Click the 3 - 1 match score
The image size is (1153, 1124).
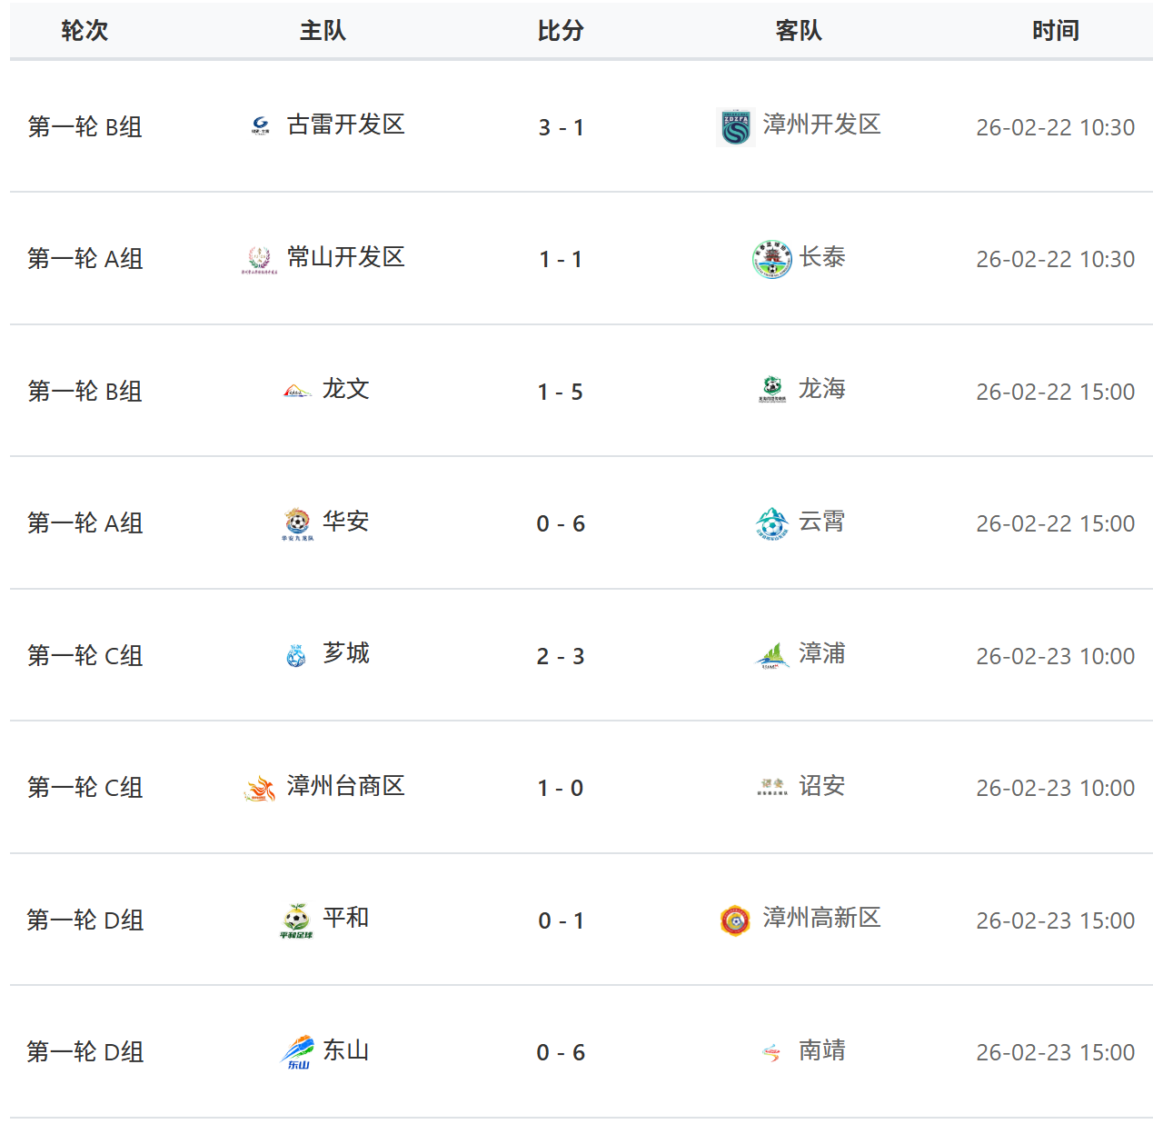coord(561,127)
